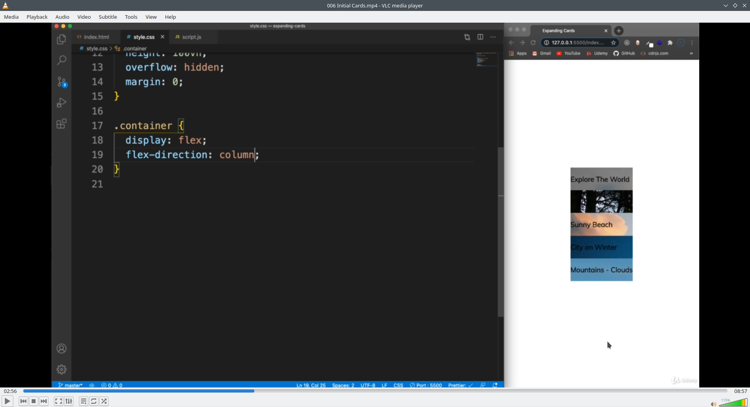Click the errors and warnings count in status bar
This screenshot has width=750, height=407.
[112, 385]
